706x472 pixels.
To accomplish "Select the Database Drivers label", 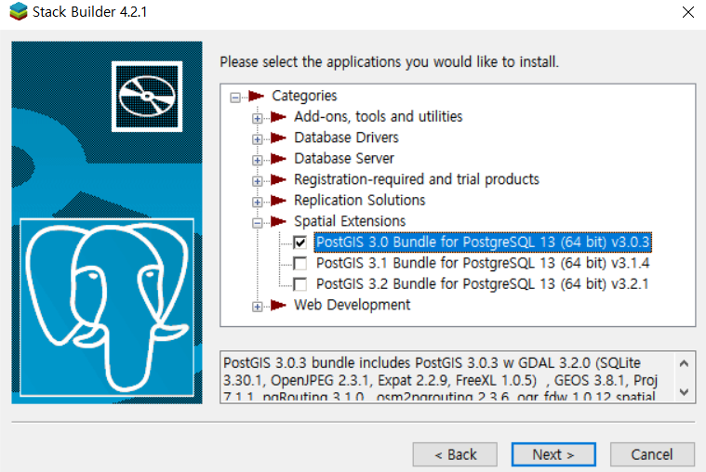I will tap(346, 138).
